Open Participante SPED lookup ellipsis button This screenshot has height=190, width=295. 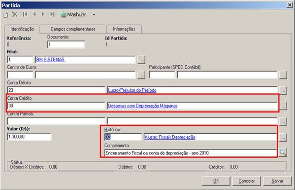(x=283, y=75)
